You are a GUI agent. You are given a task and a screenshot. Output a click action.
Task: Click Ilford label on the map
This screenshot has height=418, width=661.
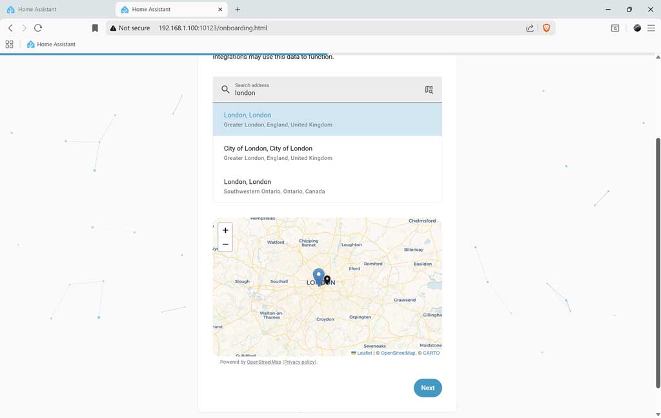[354, 268]
